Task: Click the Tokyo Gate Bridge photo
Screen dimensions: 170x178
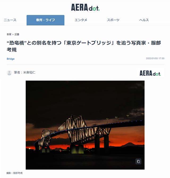Action: [85, 125]
